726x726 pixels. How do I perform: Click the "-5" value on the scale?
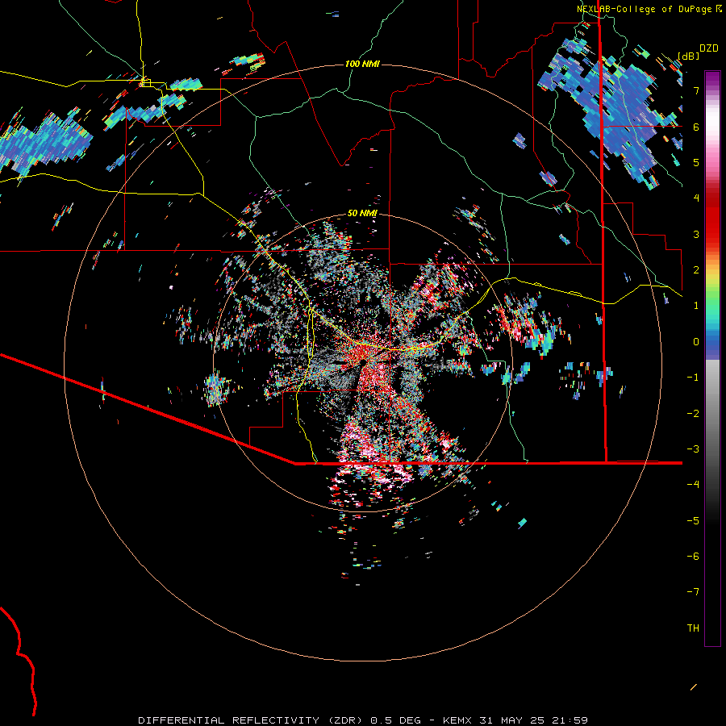tap(693, 521)
